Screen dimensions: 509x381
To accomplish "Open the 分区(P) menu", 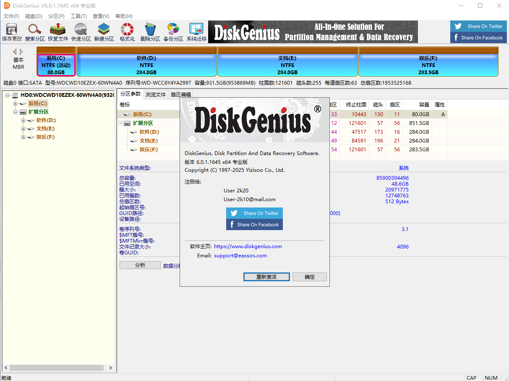I will (x=56, y=16).
